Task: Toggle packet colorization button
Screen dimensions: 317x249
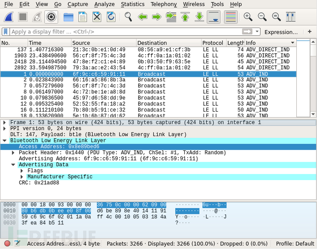Action: coord(231,17)
